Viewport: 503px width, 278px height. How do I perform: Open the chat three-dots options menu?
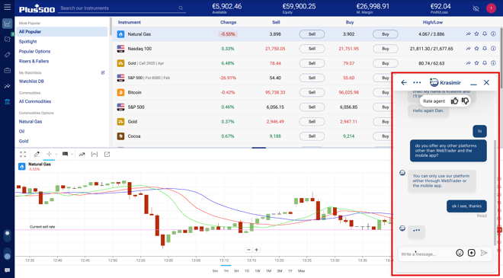pyautogui.click(x=417, y=82)
